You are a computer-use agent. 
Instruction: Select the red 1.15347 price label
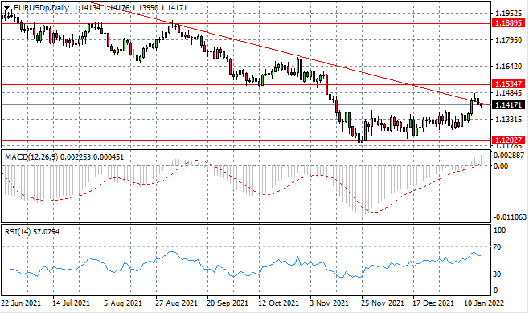[x=509, y=84]
